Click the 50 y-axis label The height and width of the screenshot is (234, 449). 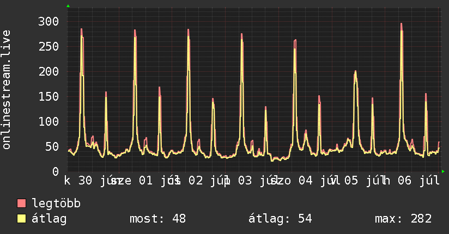click(52, 146)
